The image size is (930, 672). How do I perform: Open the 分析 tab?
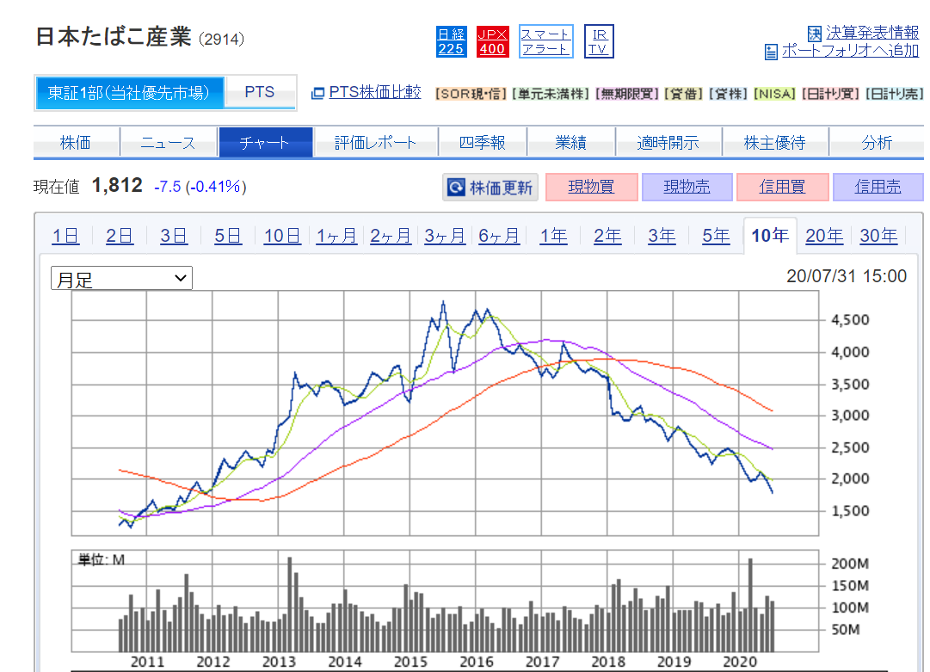tap(877, 142)
